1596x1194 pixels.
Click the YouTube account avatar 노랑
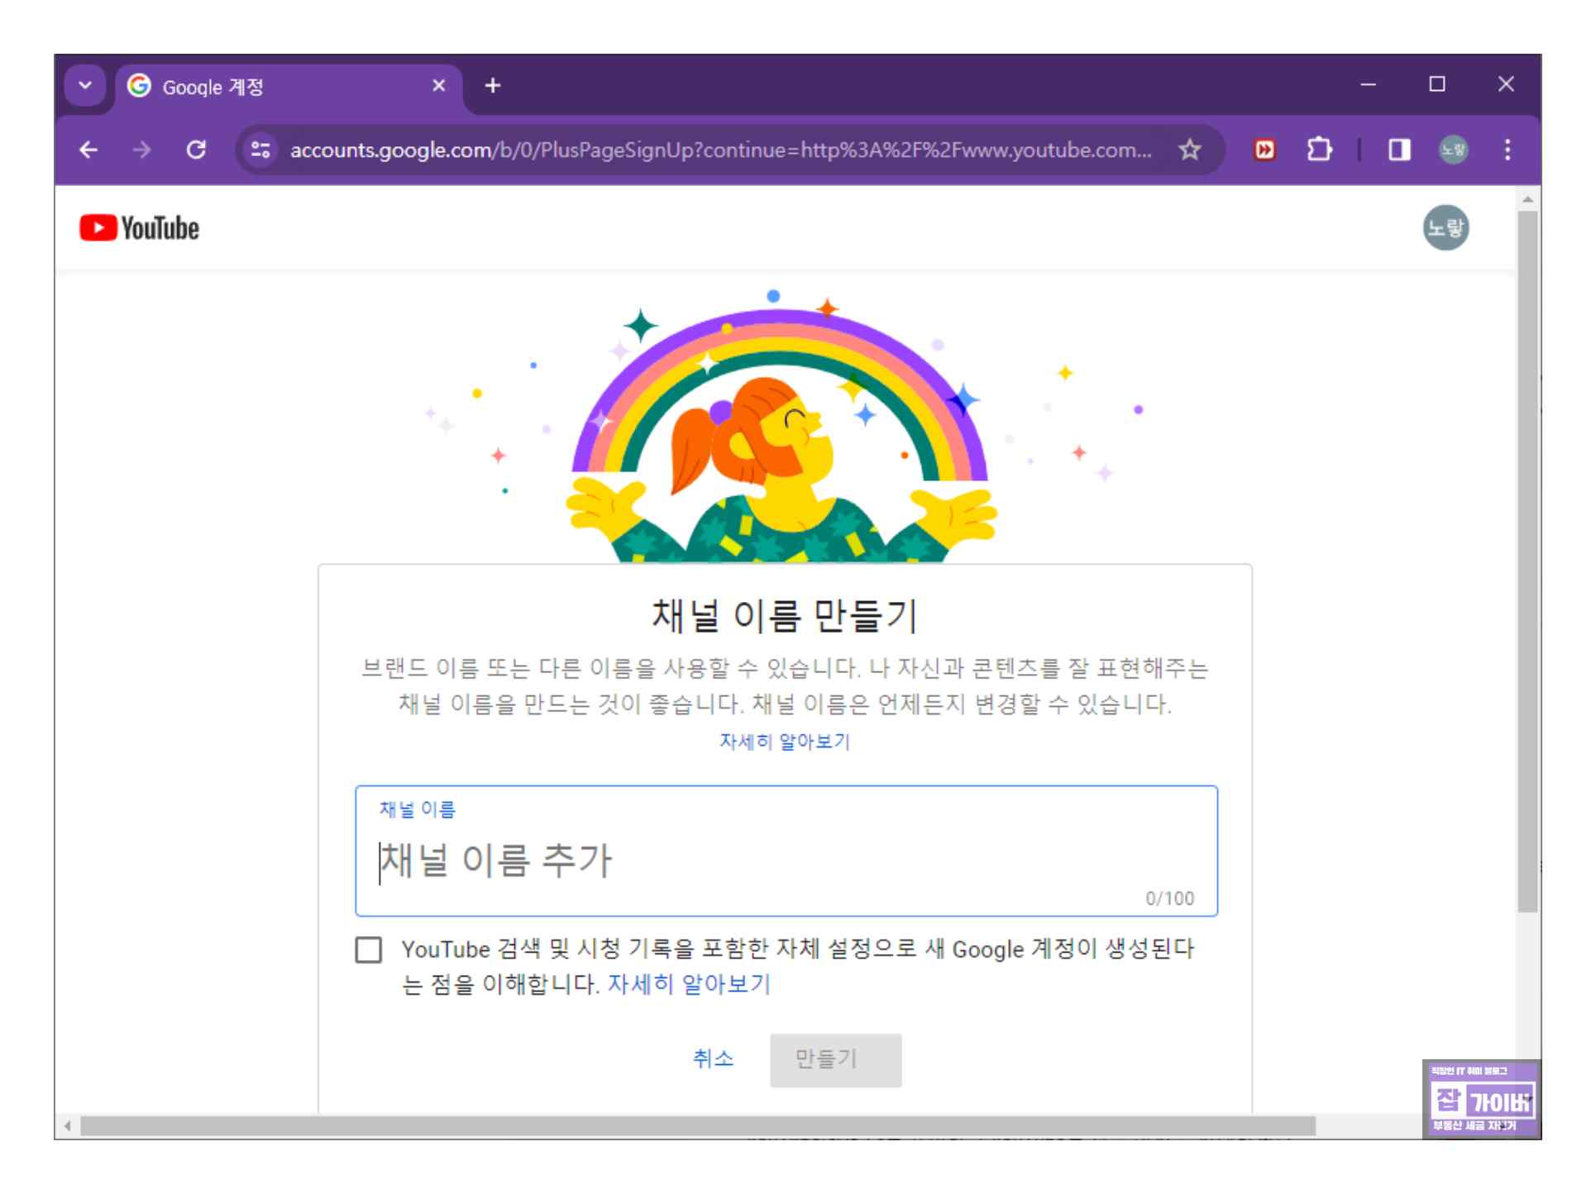1445,228
